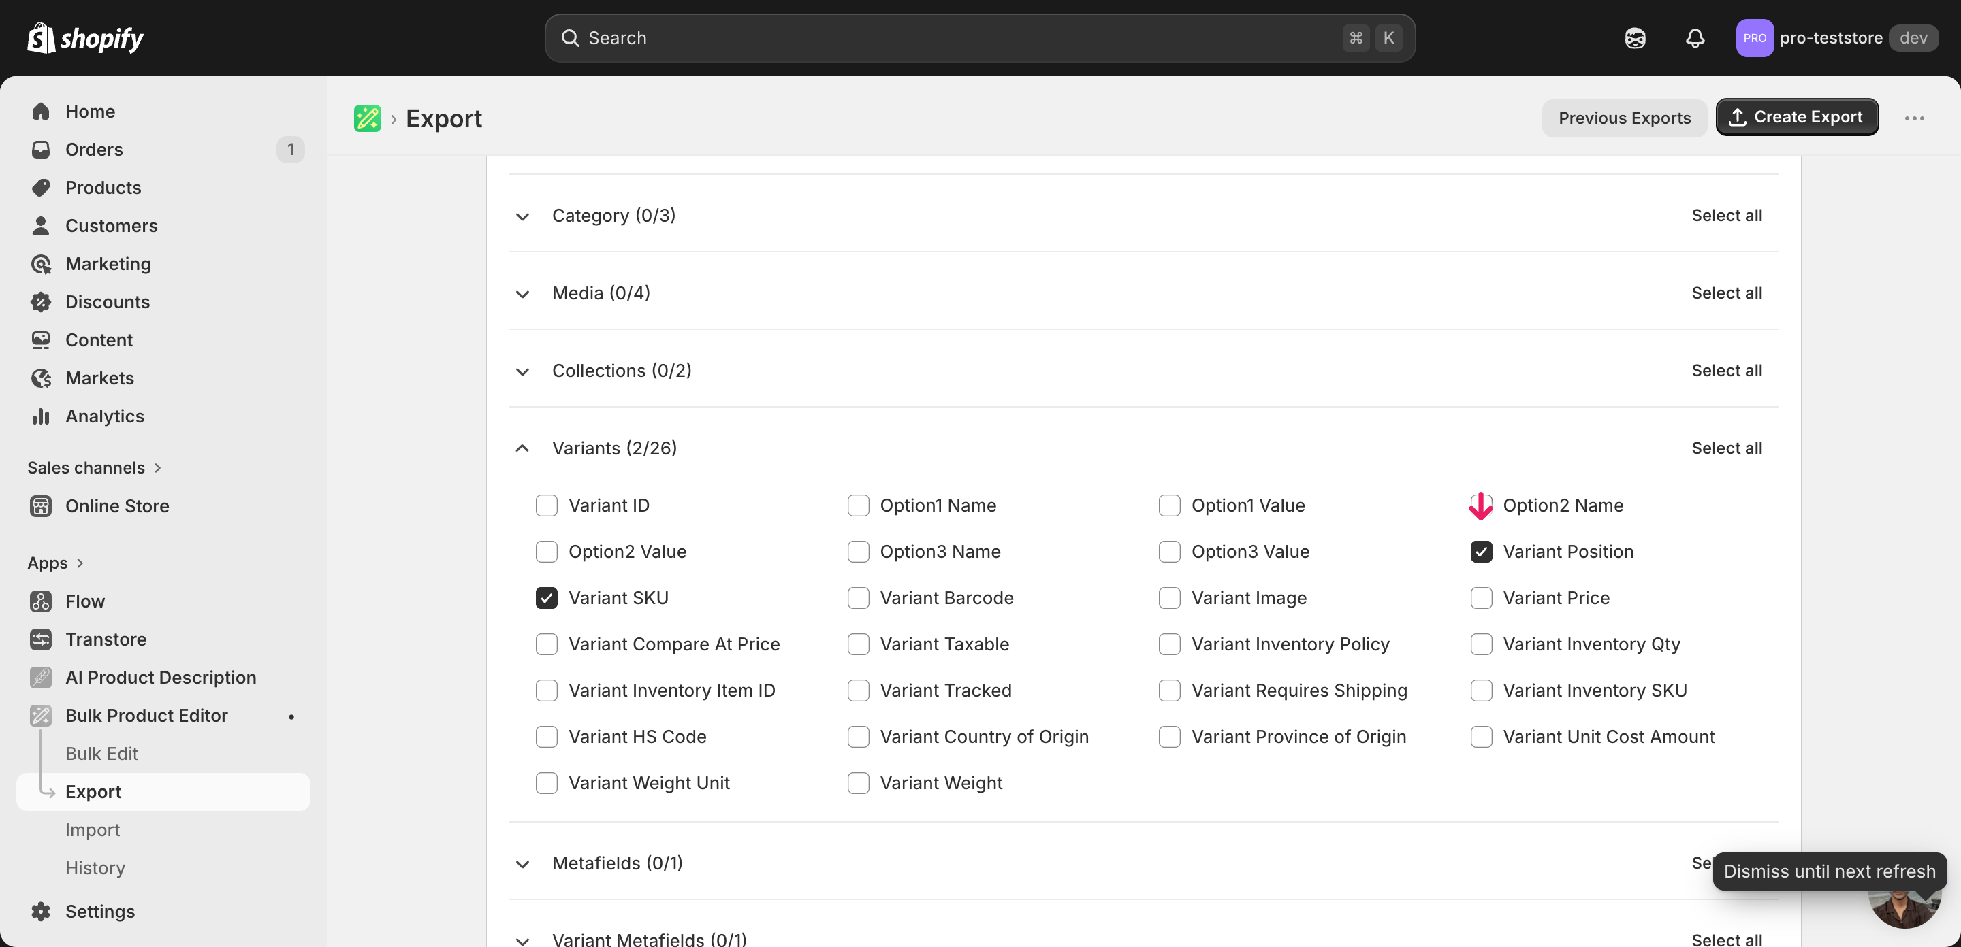Screen dimensions: 1961x947
Task: Open History in sidebar
Action: pyautogui.click(x=95, y=867)
